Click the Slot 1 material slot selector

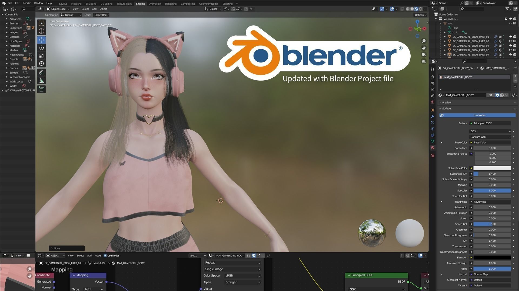click(x=197, y=255)
